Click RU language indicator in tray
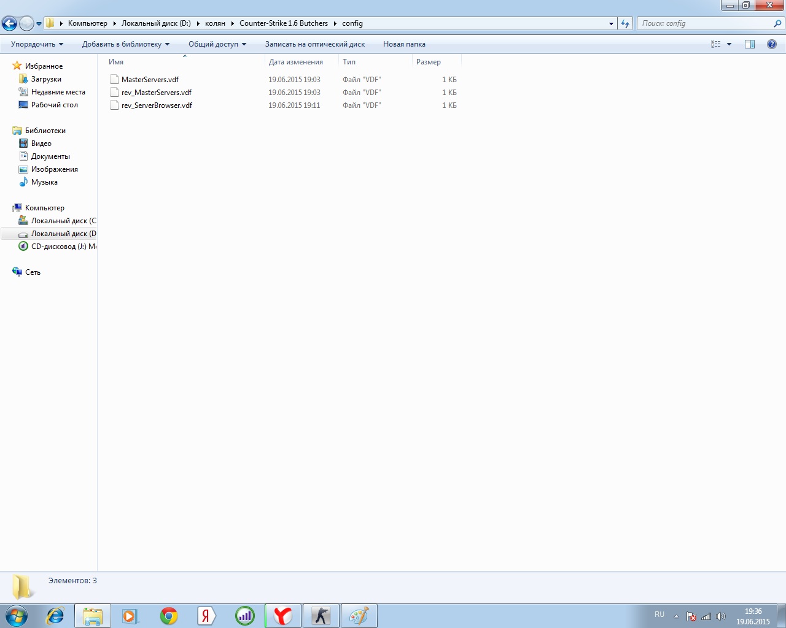 coord(660,615)
